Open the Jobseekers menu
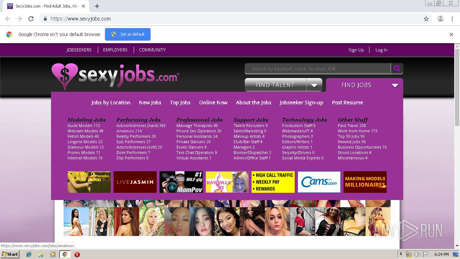Image resolution: width=460 pixels, height=259 pixels. click(x=79, y=50)
